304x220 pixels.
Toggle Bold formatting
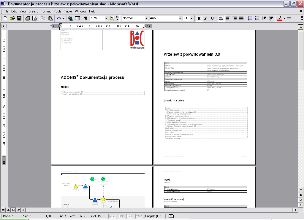(x=199, y=18)
